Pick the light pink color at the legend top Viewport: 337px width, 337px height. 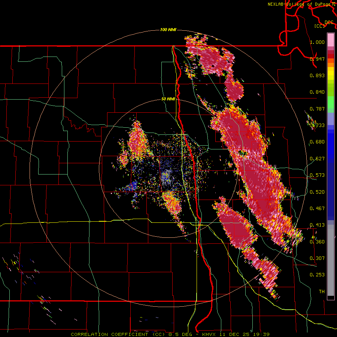(x=331, y=40)
